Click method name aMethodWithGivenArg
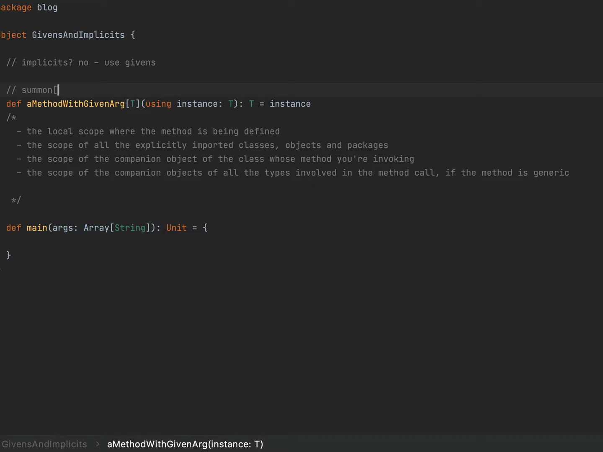The width and height of the screenshot is (603, 452). click(76, 104)
